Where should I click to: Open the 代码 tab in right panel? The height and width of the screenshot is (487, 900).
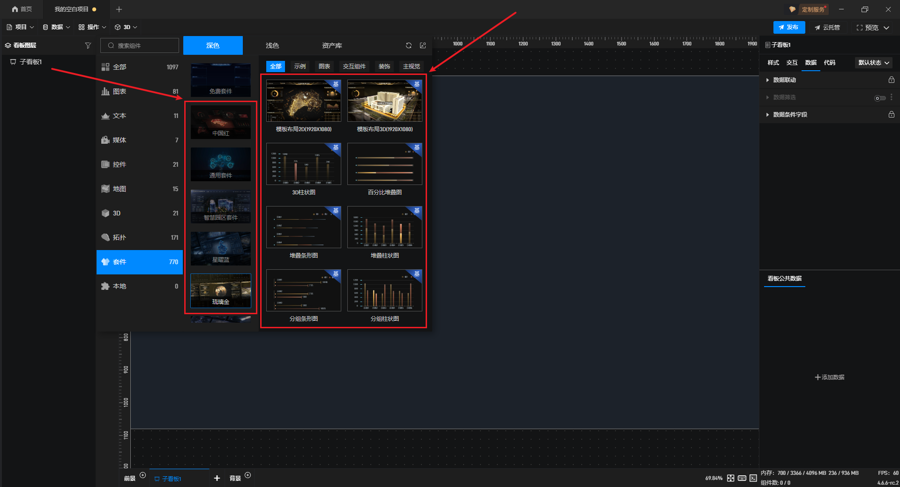pos(830,63)
